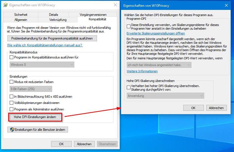
Task: Click Abbrechen in the left properties window
Action: point(84,144)
